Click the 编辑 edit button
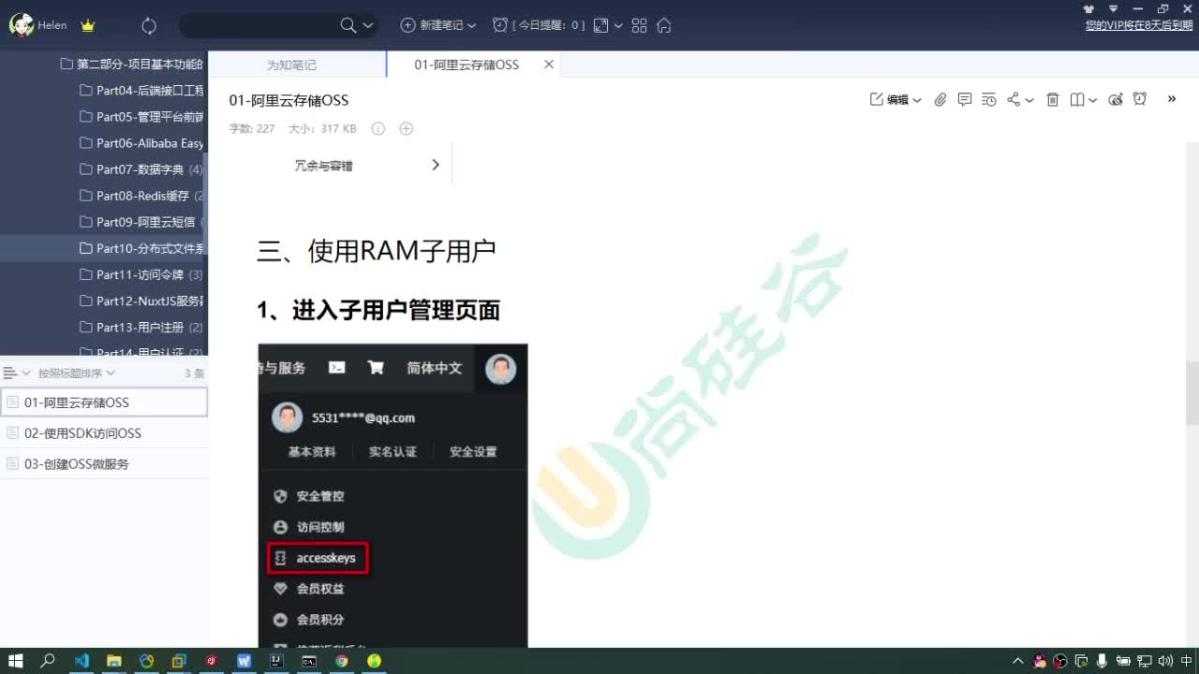Image resolution: width=1199 pixels, height=674 pixels. [890, 99]
